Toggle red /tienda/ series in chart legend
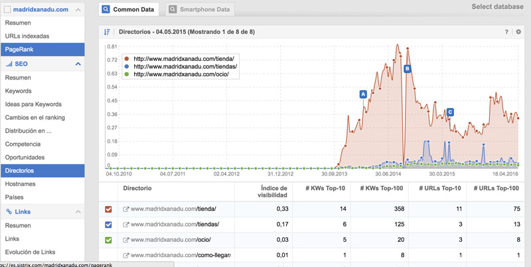 coord(180,58)
